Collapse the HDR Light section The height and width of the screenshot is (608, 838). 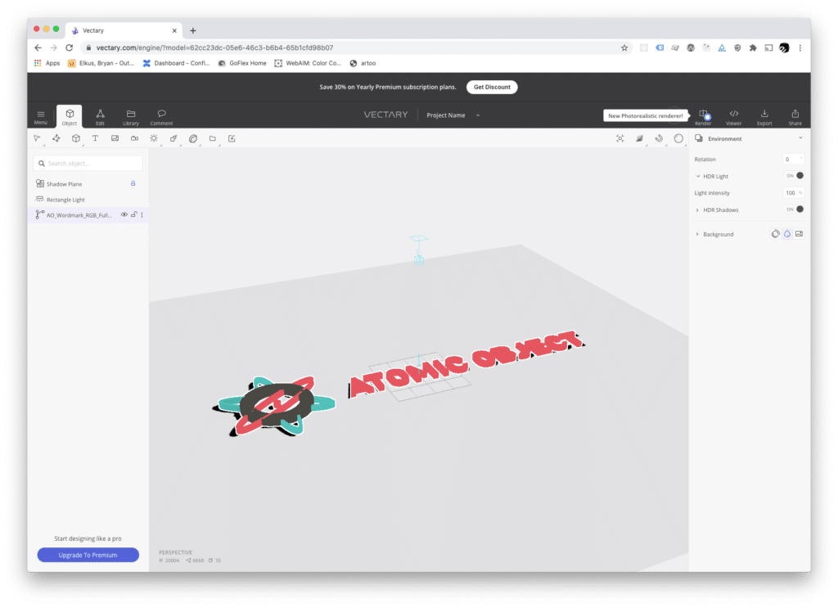click(698, 176)
